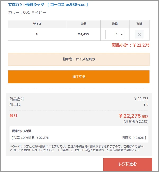The image size is (159, 172).
Task: Click the ¥4,455 unit price cell
Action: [83, 34]
